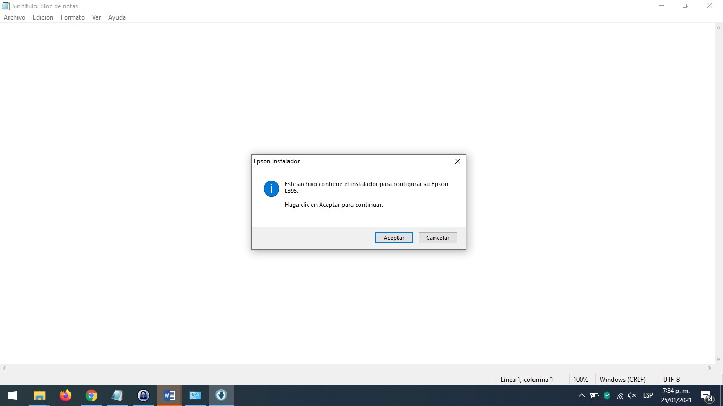Screen dimensions: 723x406
Task: Click the 100% zoom status entry
Action: click(x=581, y=380)
